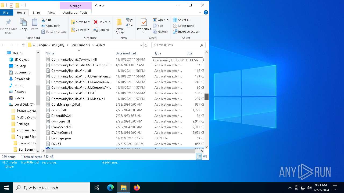This screenshot has width=344, height=193.
Task: Open Task View on taskbar
Action: [x=97, y=188]
